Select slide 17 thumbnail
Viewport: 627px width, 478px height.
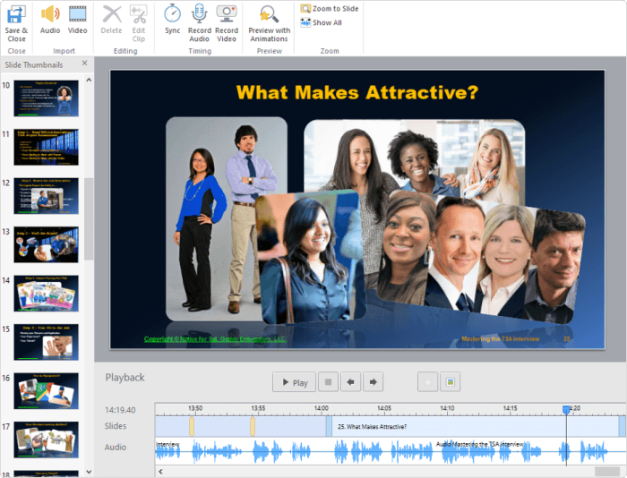[46, 440]
